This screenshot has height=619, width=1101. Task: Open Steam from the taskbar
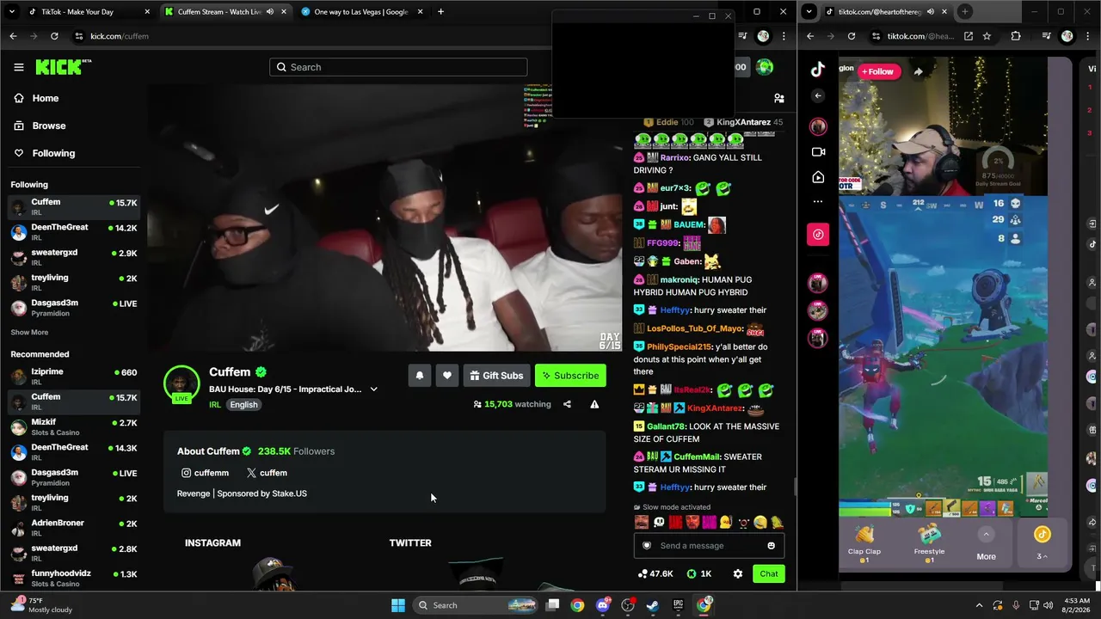coord(653,605)
